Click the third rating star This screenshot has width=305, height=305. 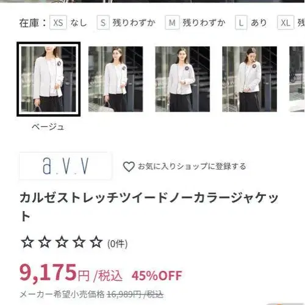coord(62,242)
